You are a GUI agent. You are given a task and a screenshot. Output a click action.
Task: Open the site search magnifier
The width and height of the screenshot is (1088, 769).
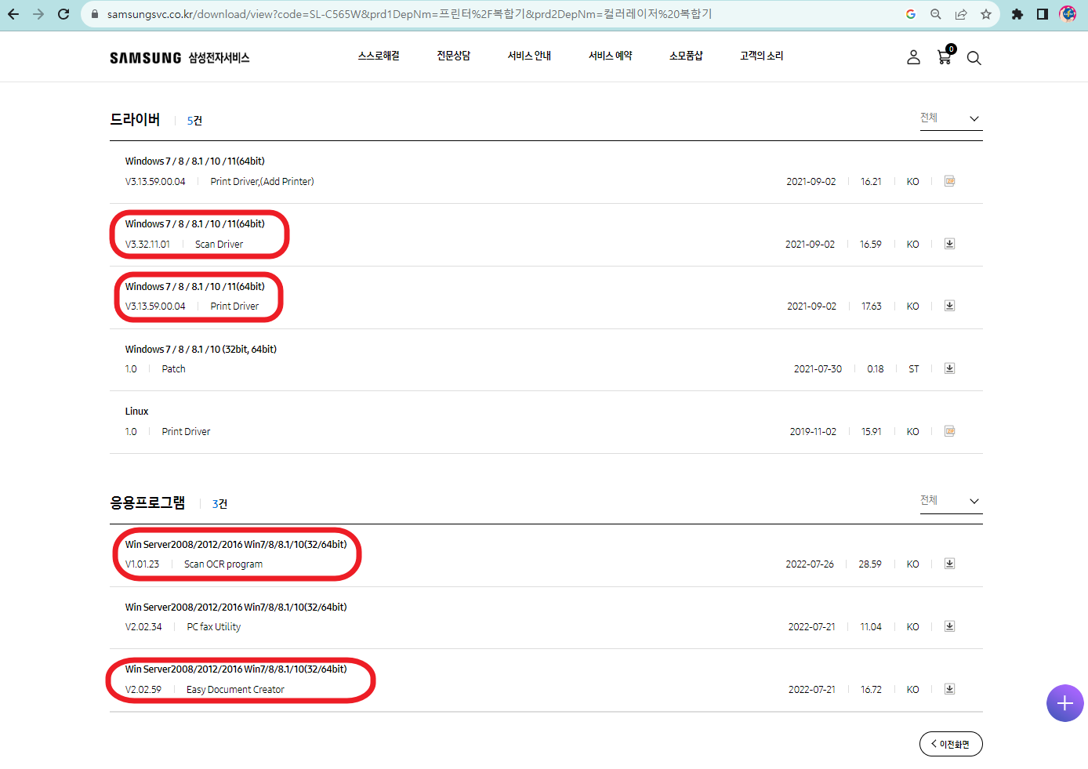pos(974,58)
